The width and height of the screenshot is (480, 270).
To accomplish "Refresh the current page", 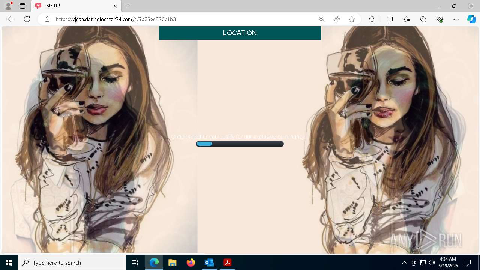I will click(27, 19).
